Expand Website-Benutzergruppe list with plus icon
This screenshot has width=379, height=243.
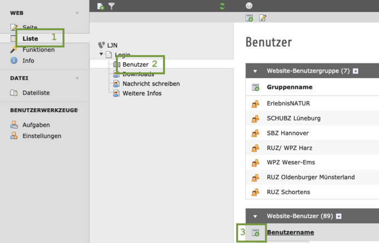pyautogui.click(x=356, y=71)
